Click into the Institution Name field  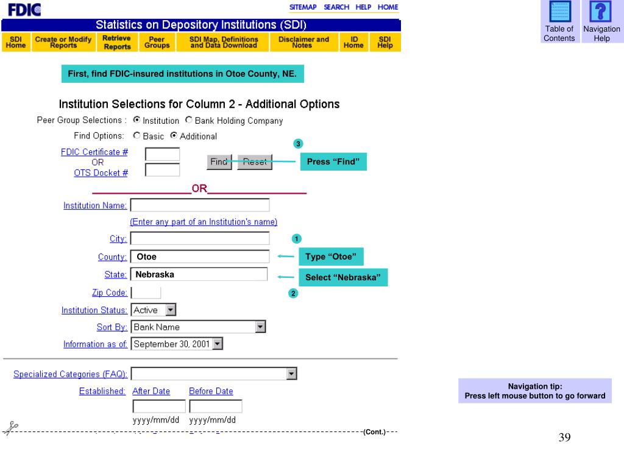point(200,205)
